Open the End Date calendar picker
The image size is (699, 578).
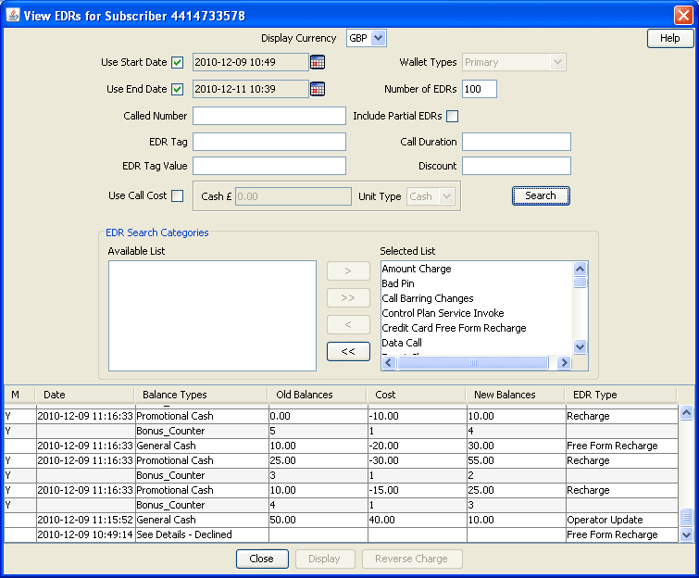pos(318,89)
